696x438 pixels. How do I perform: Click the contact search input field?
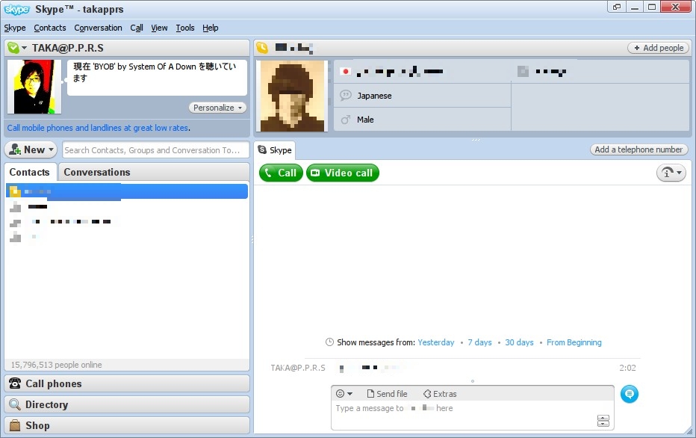155,149
